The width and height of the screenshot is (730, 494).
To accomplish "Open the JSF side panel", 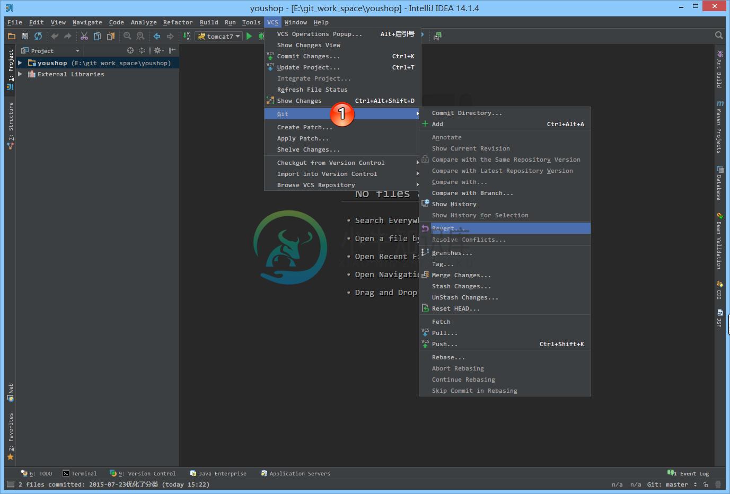I will (x=720, y=319).
